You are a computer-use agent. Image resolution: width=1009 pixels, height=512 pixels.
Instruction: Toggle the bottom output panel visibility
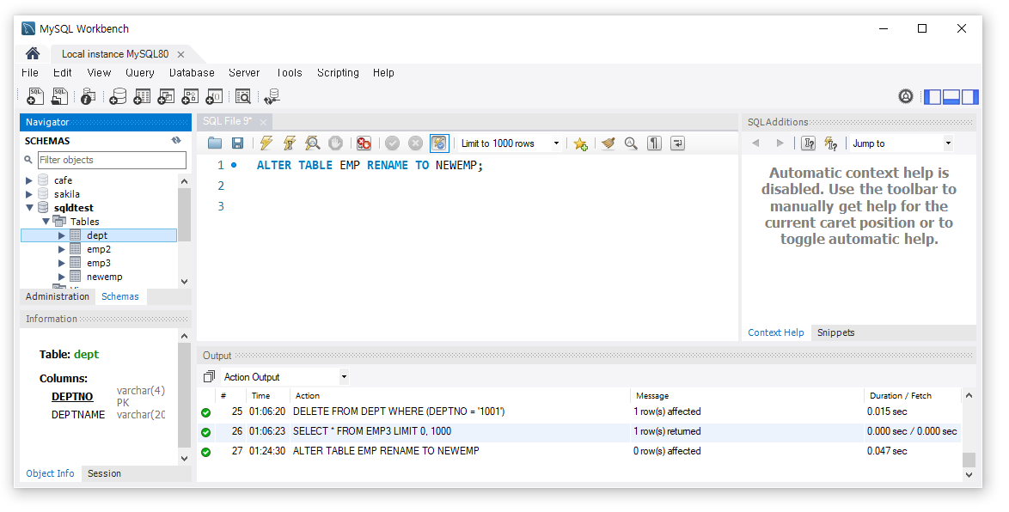[951, 97]
